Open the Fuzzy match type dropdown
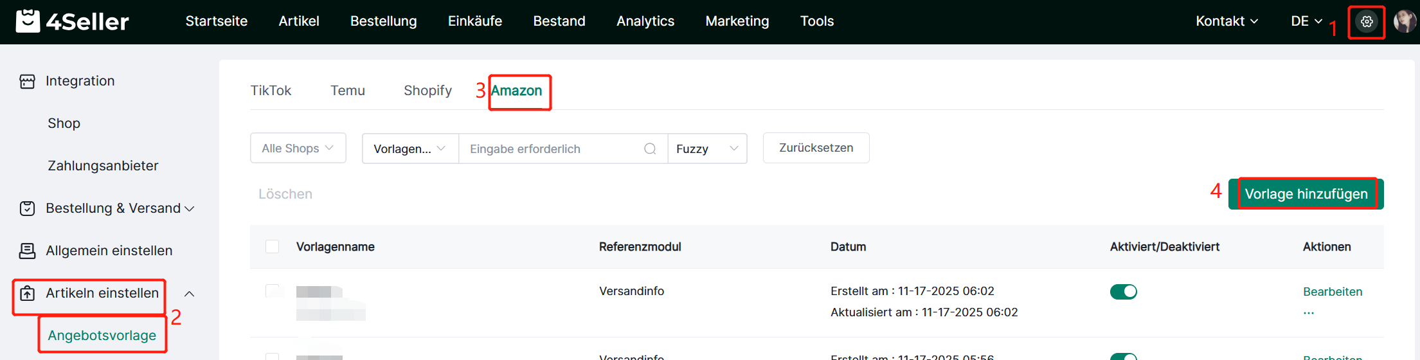Screen dimensions: 1420x360 pyautogui.click(x=707, y=149)
